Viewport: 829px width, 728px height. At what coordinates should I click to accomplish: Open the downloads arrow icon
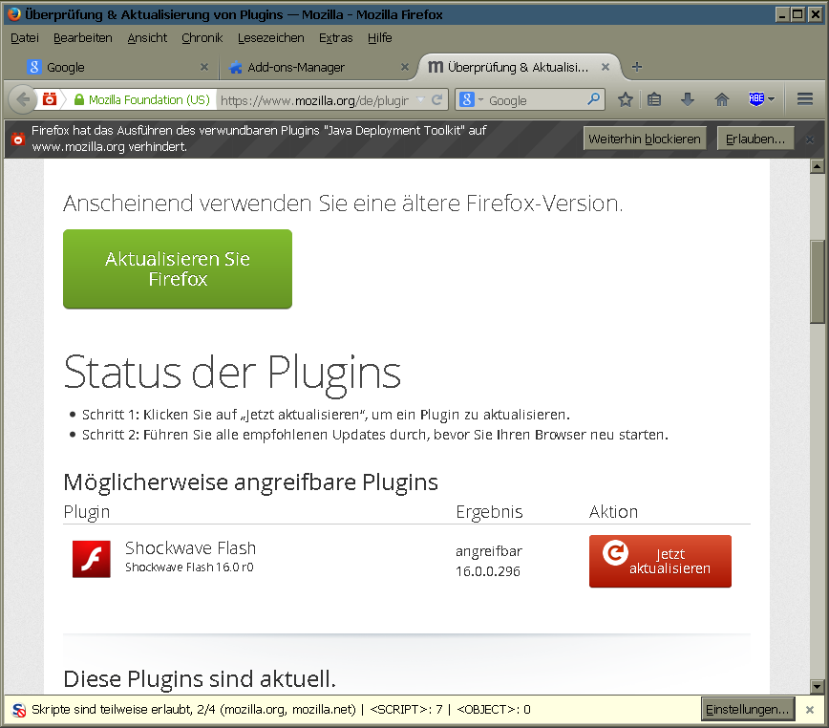[x=688, y=99]
